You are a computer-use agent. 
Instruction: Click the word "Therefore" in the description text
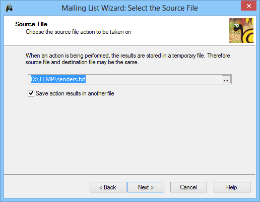point(219,56)
